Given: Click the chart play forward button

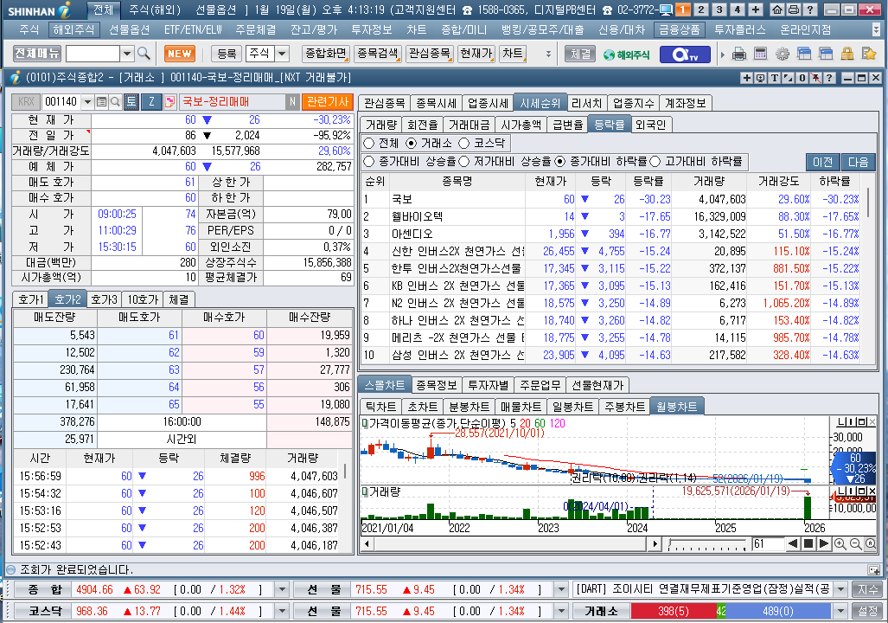Looking at the screenshot, I should click(824, 544).
